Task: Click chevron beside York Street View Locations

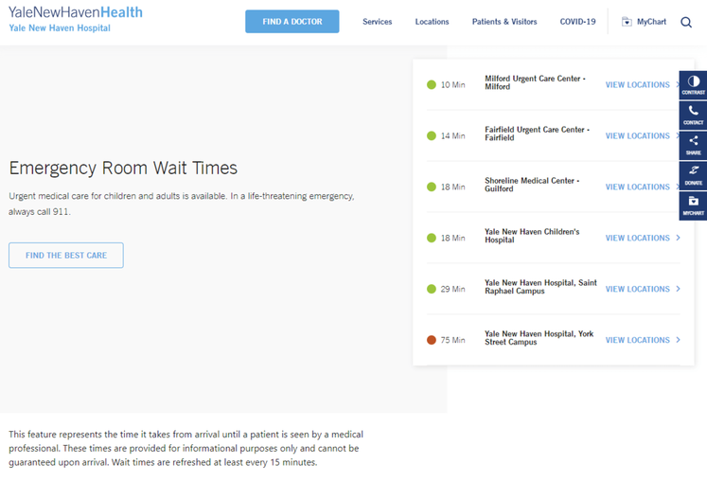Action: [x=679, y=340]
